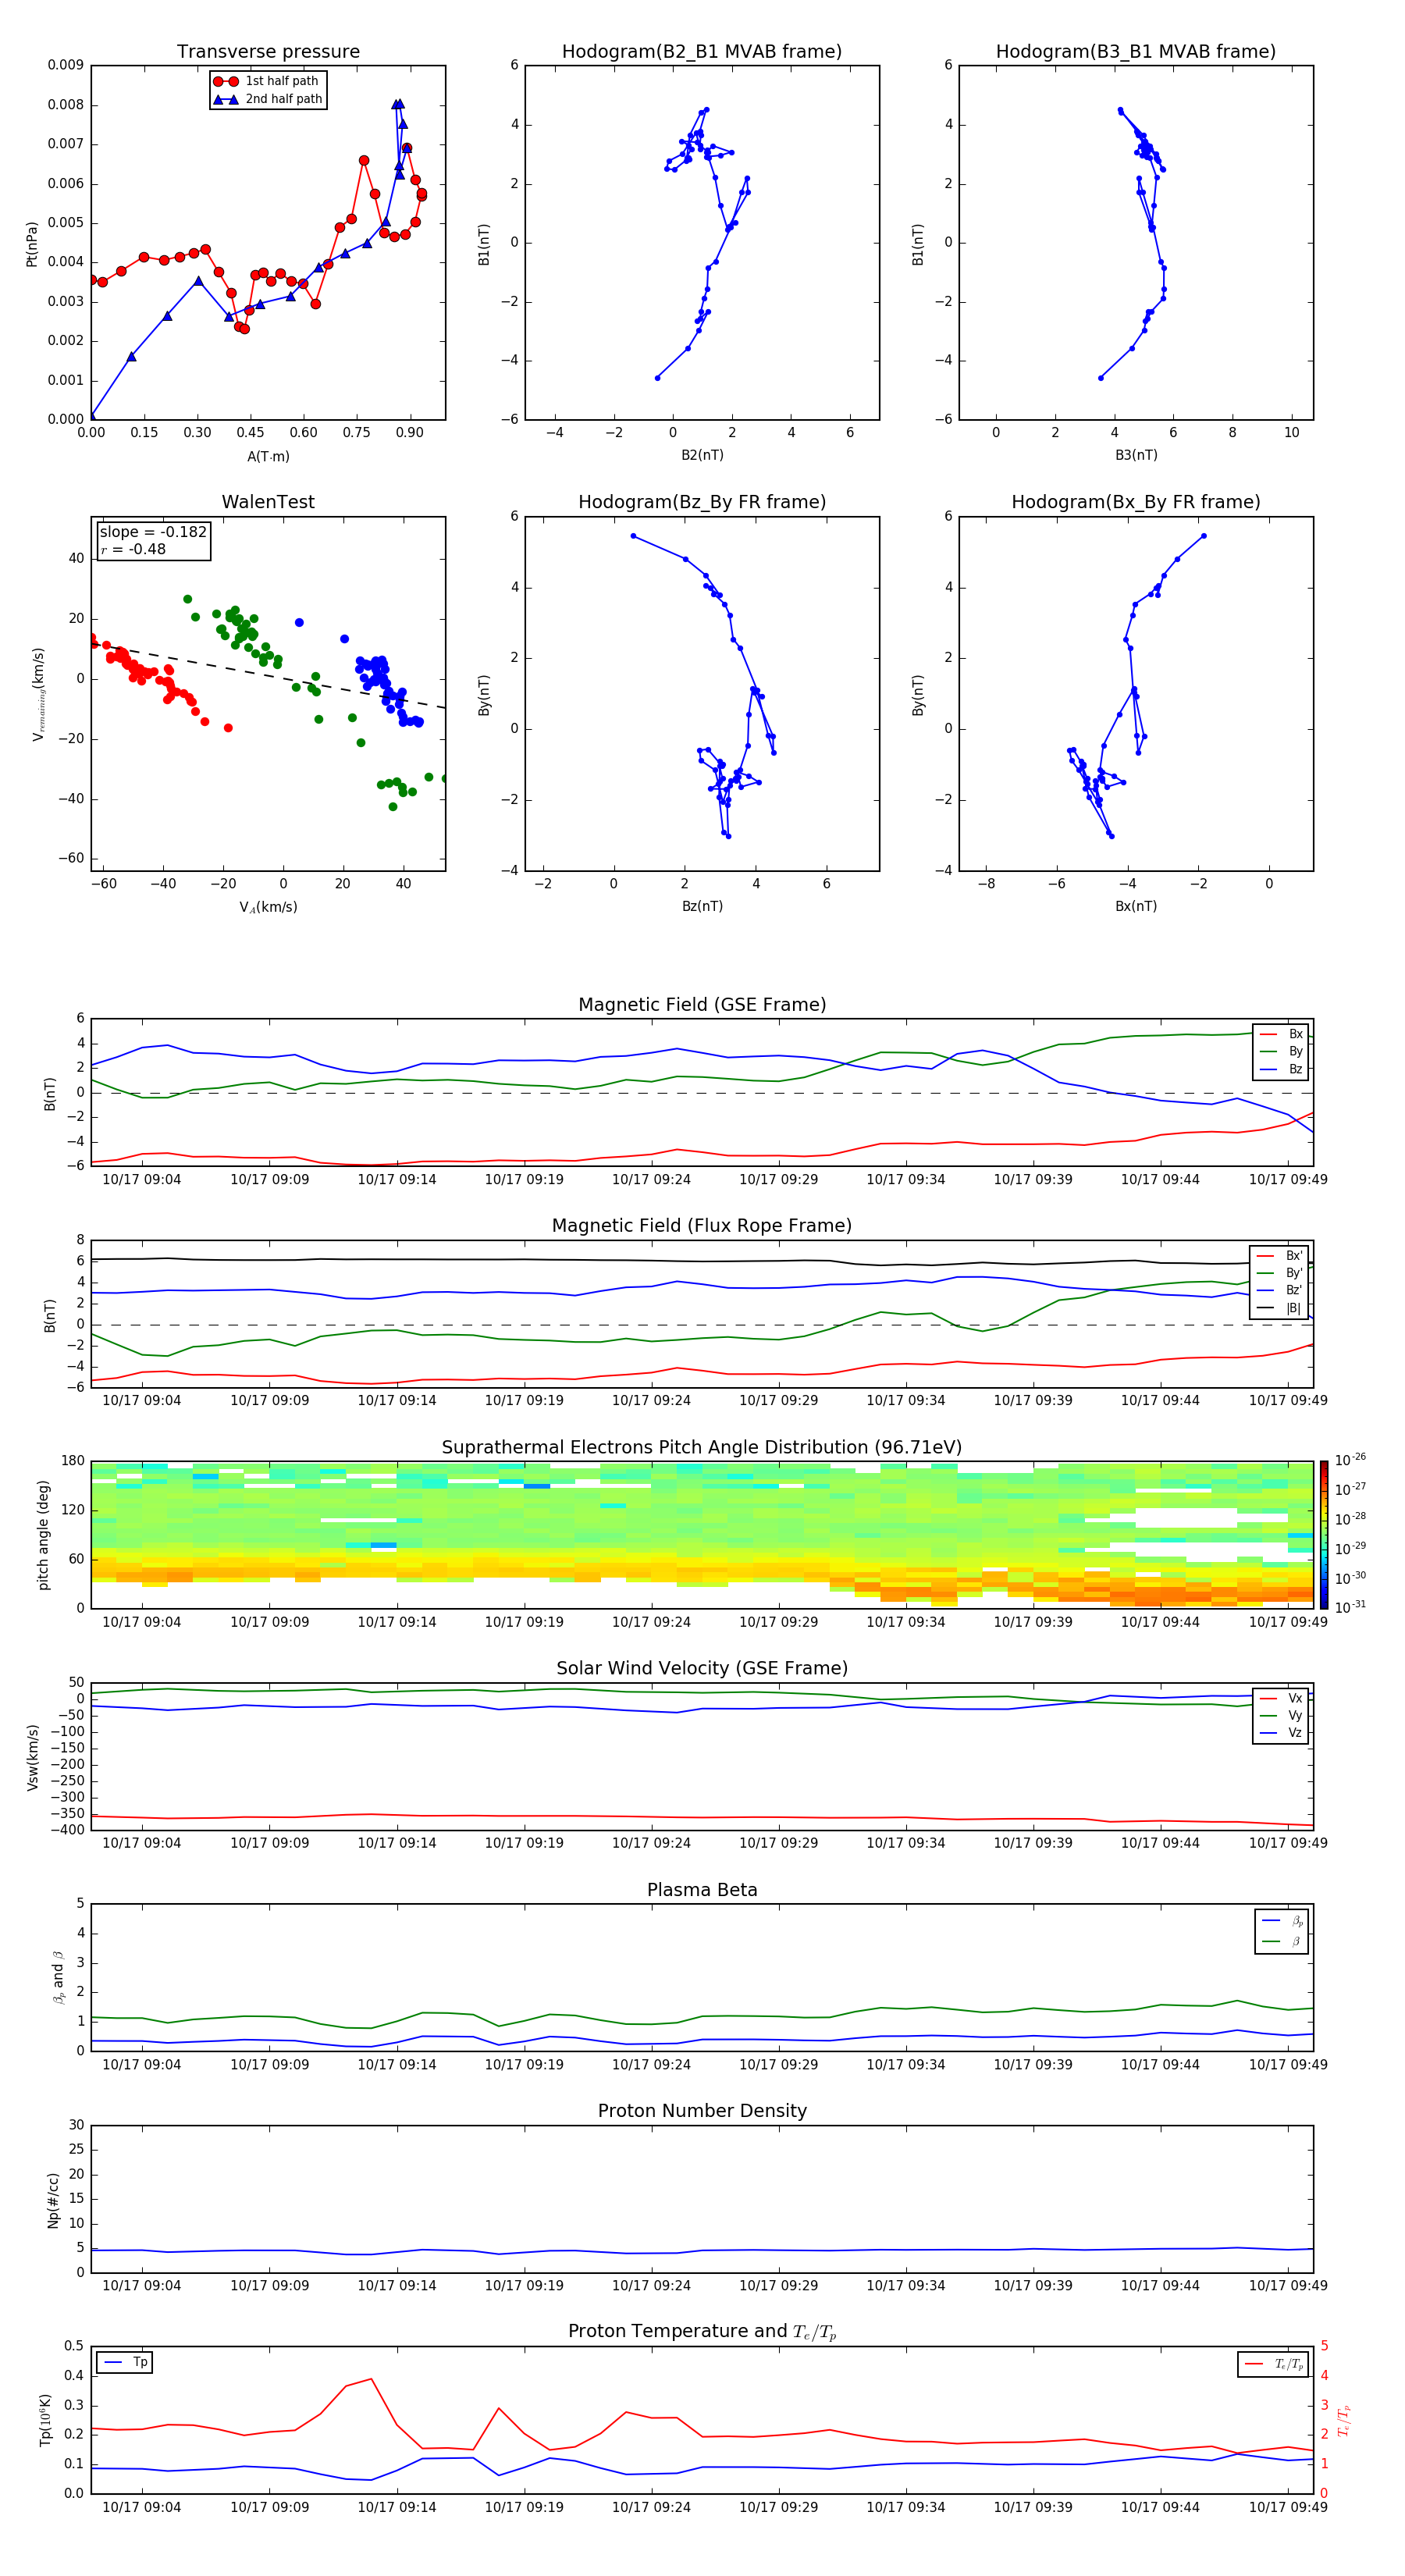Click the 'Plasma Beta' plot title
Image resolution: width=1405 pixels, height=2576 pixels.
click(702, 1890)
